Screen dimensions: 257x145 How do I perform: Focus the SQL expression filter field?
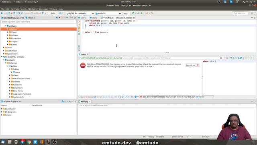tap(170, 58)
